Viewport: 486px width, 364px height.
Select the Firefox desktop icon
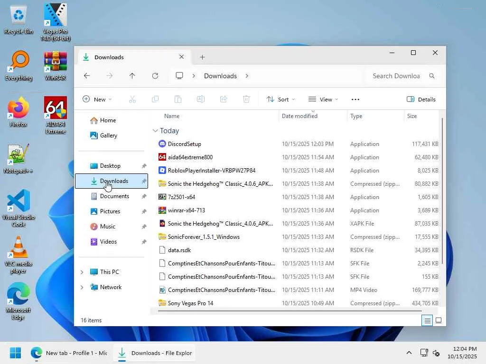click(19, 112)
